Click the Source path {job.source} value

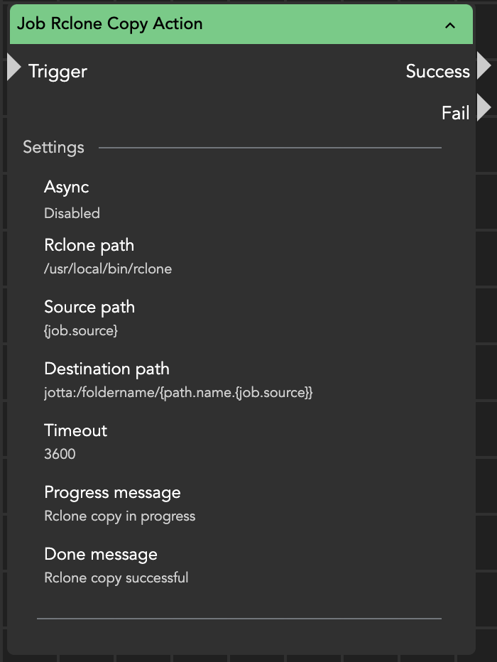click(x=81, y=331)
